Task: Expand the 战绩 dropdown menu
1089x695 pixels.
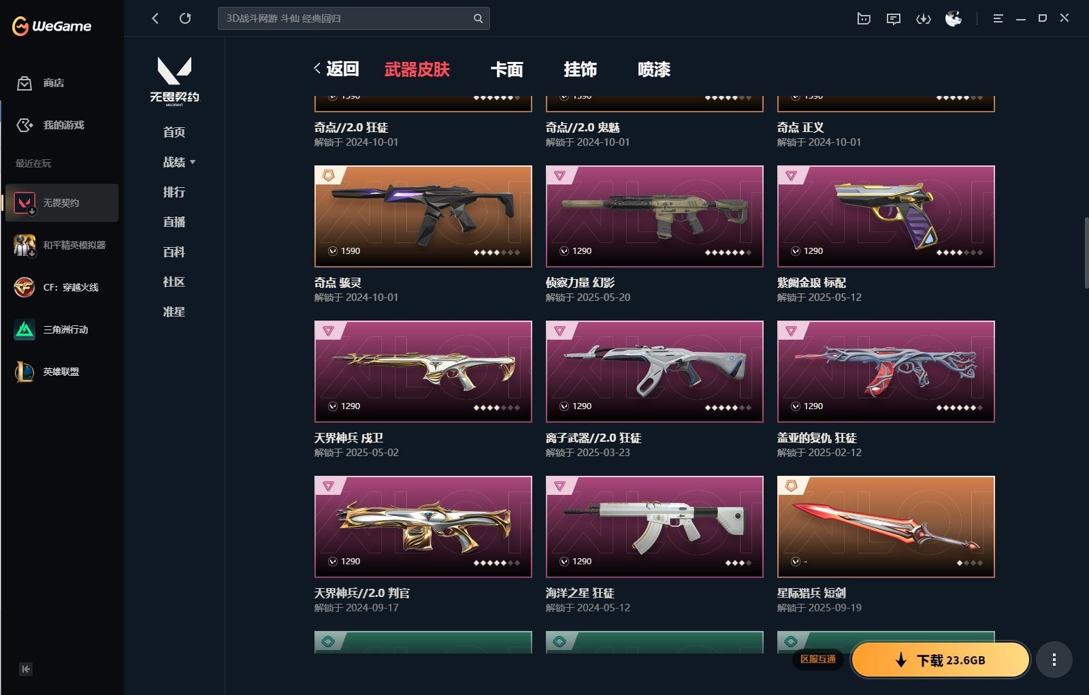Action: 179,162
